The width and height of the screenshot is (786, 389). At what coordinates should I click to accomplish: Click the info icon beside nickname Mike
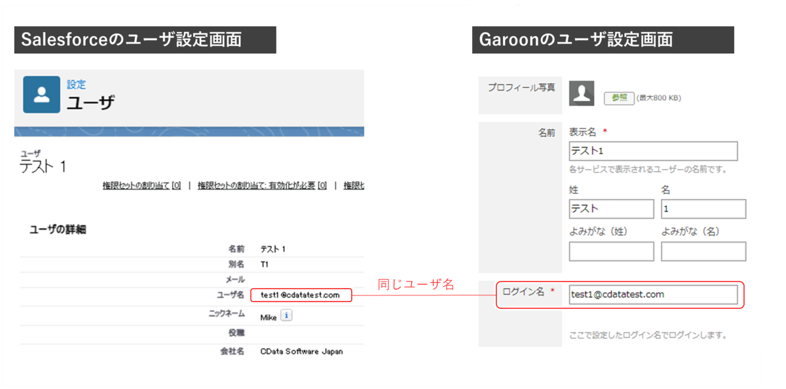pyautogui.click(x=286, y=315)
